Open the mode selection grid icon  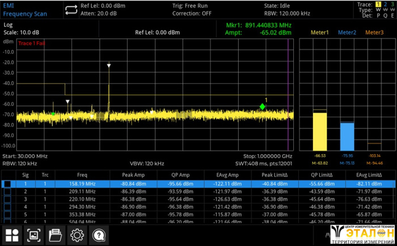(12, 235)
